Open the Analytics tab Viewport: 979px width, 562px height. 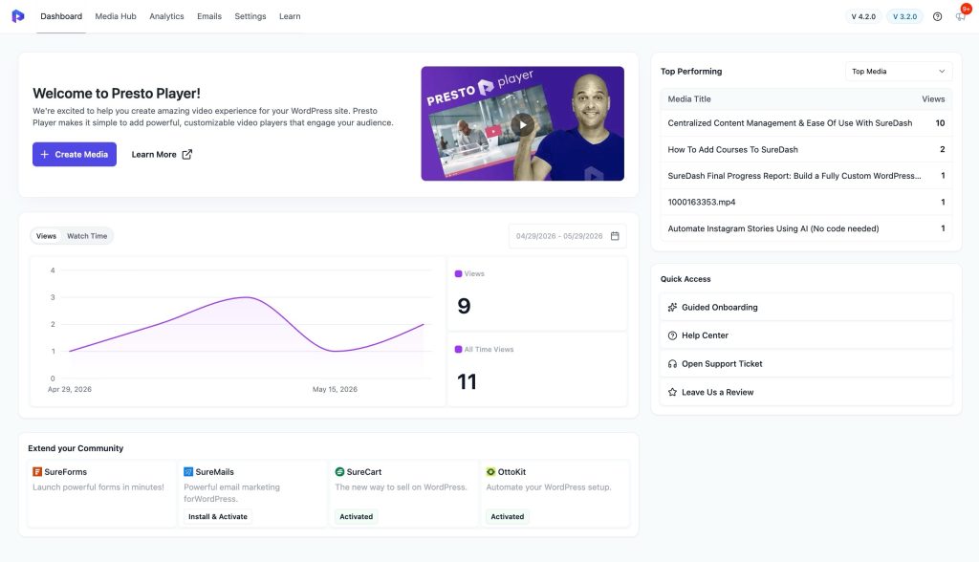pos(166,16)
